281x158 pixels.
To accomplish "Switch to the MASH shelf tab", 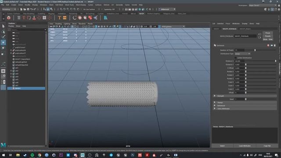I will 141,14.
